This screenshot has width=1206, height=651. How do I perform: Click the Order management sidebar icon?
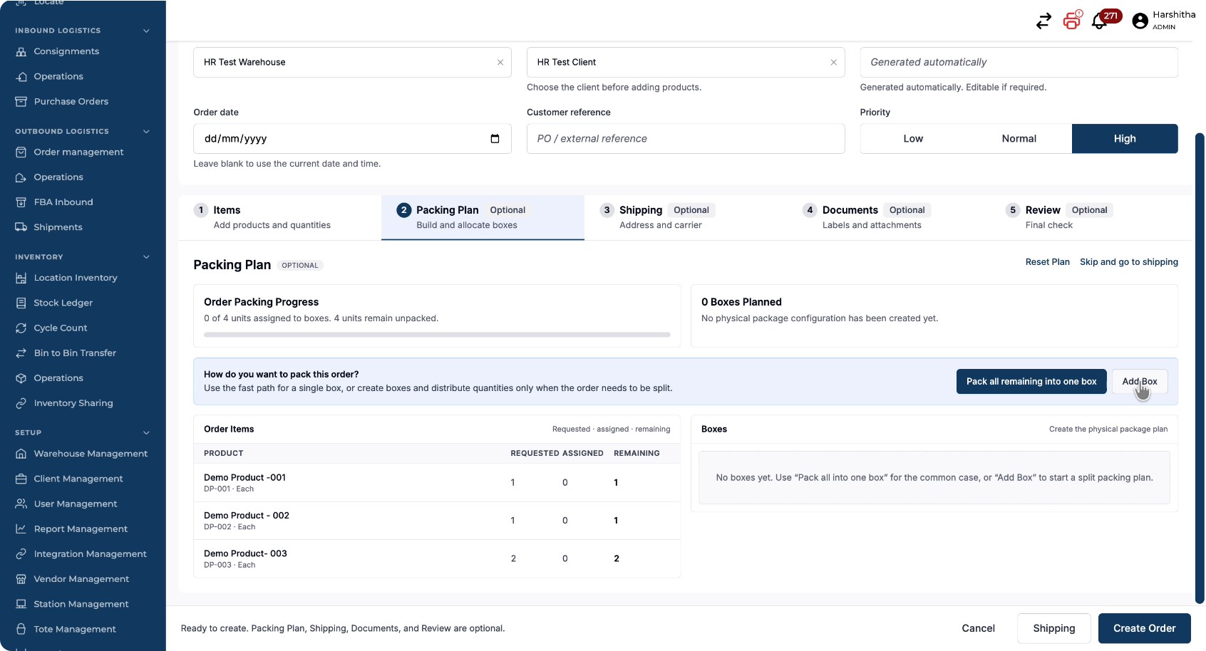point(21,152)
